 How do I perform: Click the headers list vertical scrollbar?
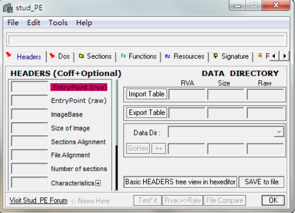tap(117, 135)
